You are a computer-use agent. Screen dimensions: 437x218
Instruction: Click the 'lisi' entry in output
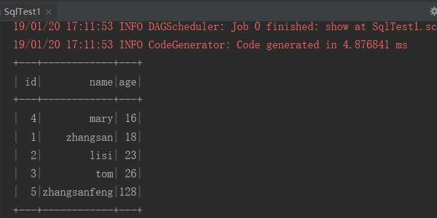(x=101, y=156)
